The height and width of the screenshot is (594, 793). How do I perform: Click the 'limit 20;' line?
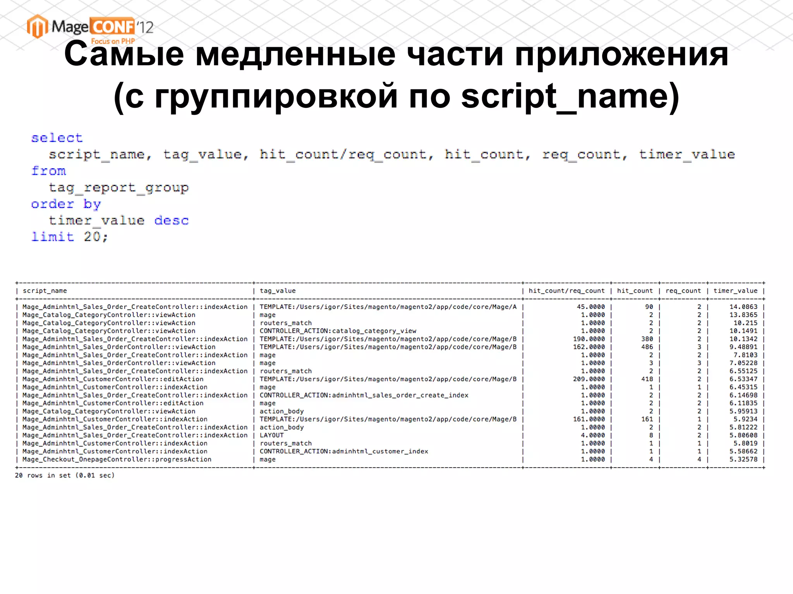click(x=70, y=237)
